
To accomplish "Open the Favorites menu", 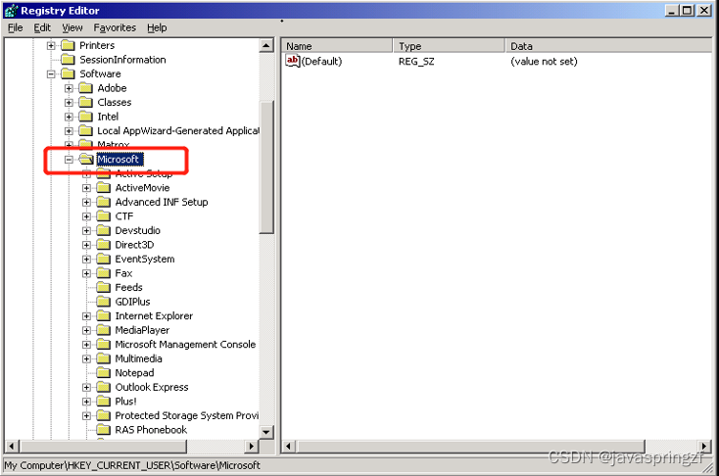I will point(115,28).
